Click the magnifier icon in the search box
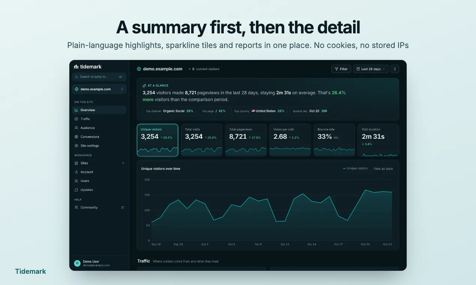 [x=77, y=77]
